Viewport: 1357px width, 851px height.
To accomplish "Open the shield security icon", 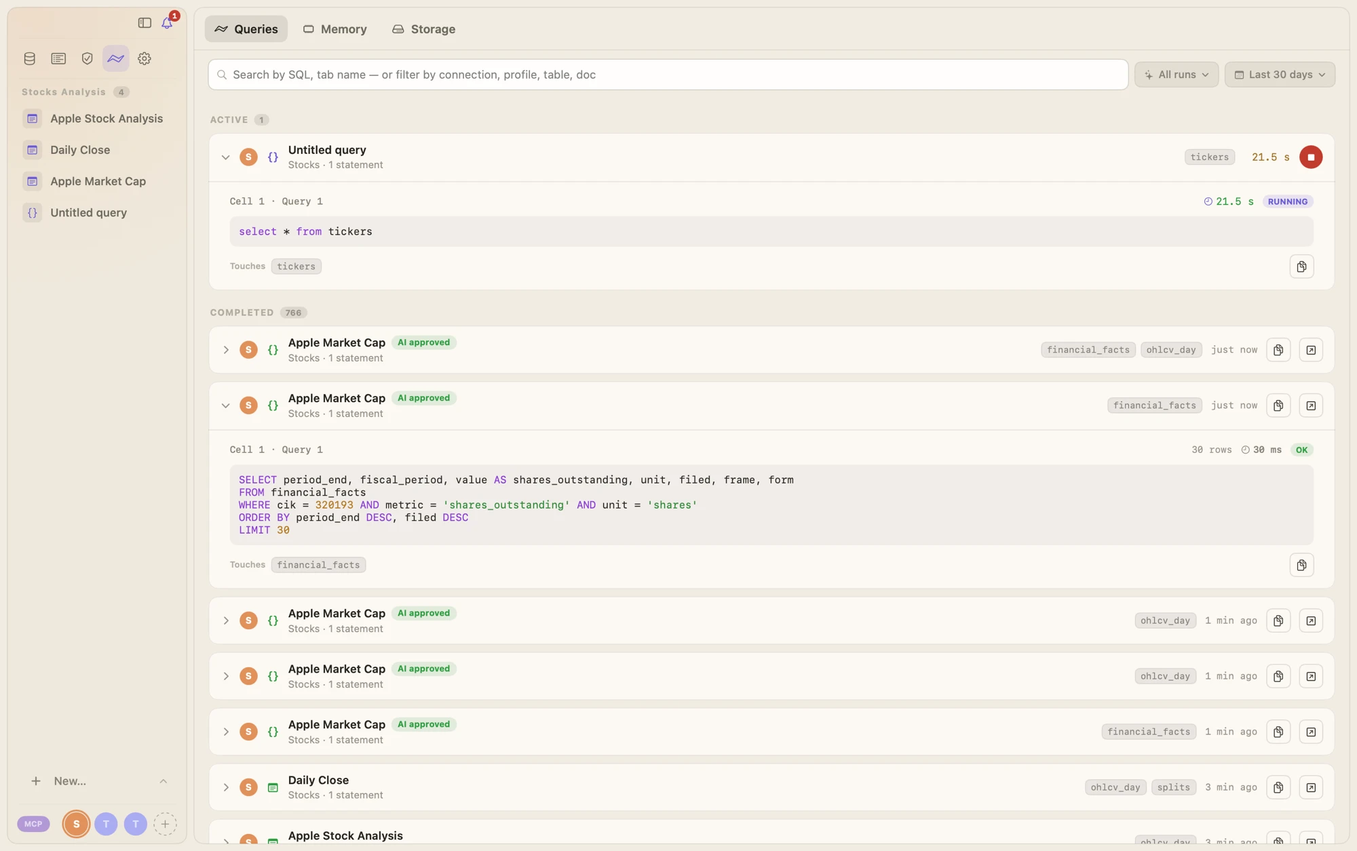I will click(87, 58).
